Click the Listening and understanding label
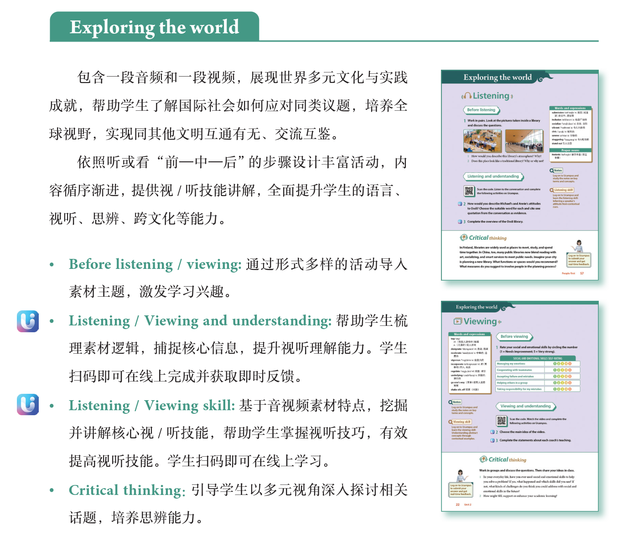This screenshot has height=541, width=643. pyautogui.click(x=493, y=176)
